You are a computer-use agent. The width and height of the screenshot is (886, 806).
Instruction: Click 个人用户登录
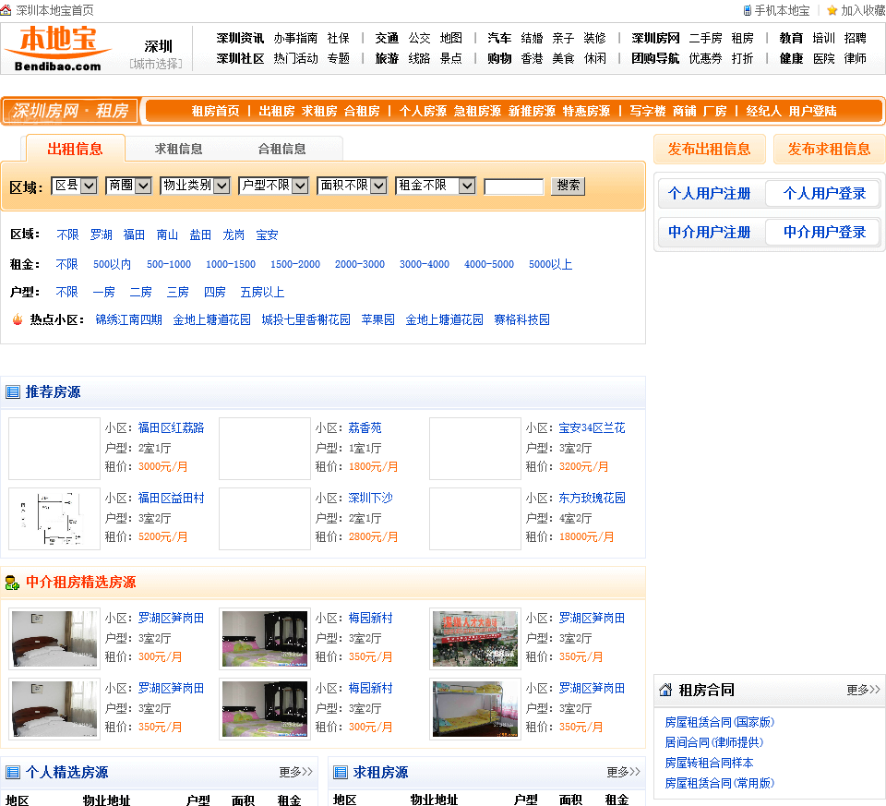(x=824, y=193)
